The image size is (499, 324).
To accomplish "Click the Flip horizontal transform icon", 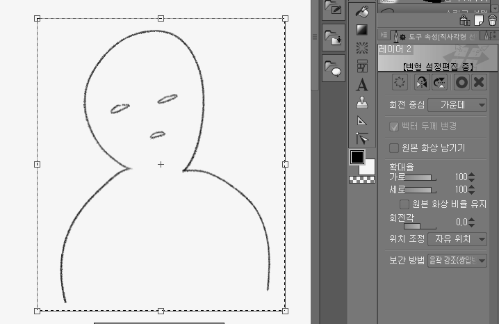I will click(420, 82).
